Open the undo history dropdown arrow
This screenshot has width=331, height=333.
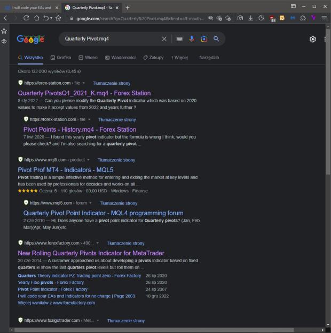(51, 18)
